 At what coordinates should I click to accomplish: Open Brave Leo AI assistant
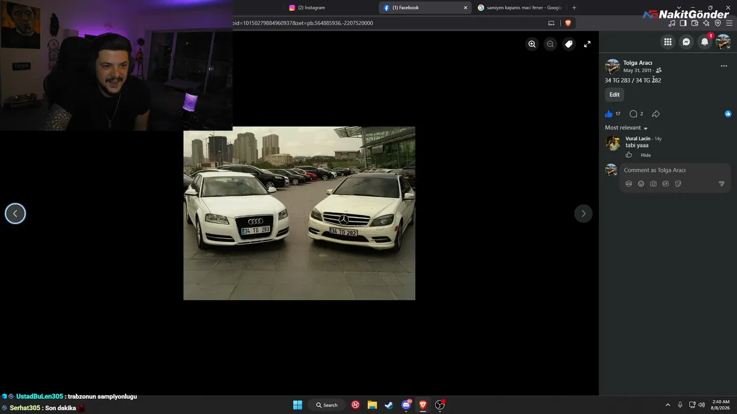coord(706,23)
